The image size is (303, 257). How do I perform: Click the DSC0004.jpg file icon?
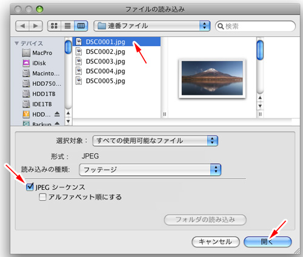79,71
